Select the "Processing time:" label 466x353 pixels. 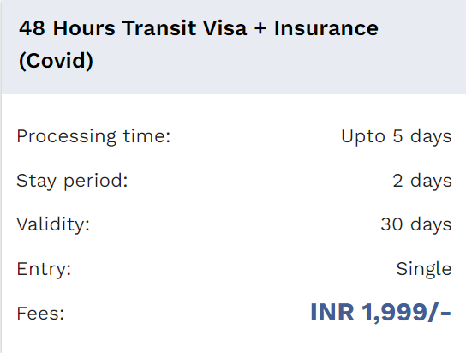(93, 137)
